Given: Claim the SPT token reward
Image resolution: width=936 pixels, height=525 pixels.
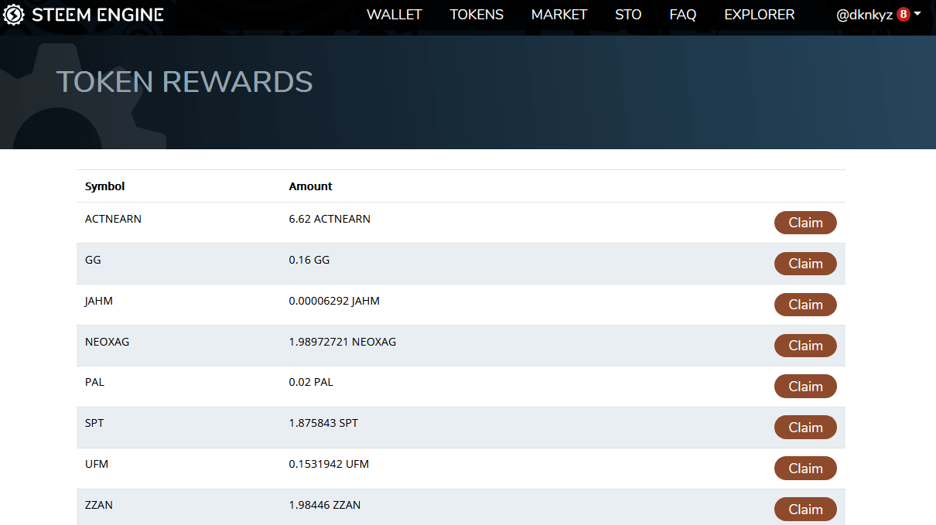Looking at the screenshot, I should [805, 428].
